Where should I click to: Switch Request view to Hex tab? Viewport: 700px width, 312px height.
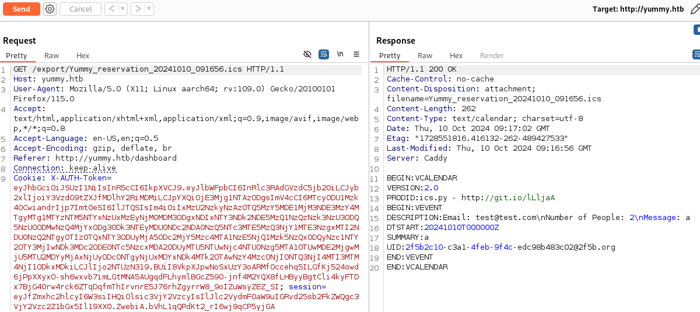coord(83,56)
